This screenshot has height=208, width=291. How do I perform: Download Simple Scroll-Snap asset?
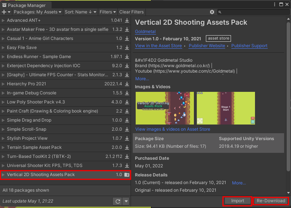[x=127, y=129]
